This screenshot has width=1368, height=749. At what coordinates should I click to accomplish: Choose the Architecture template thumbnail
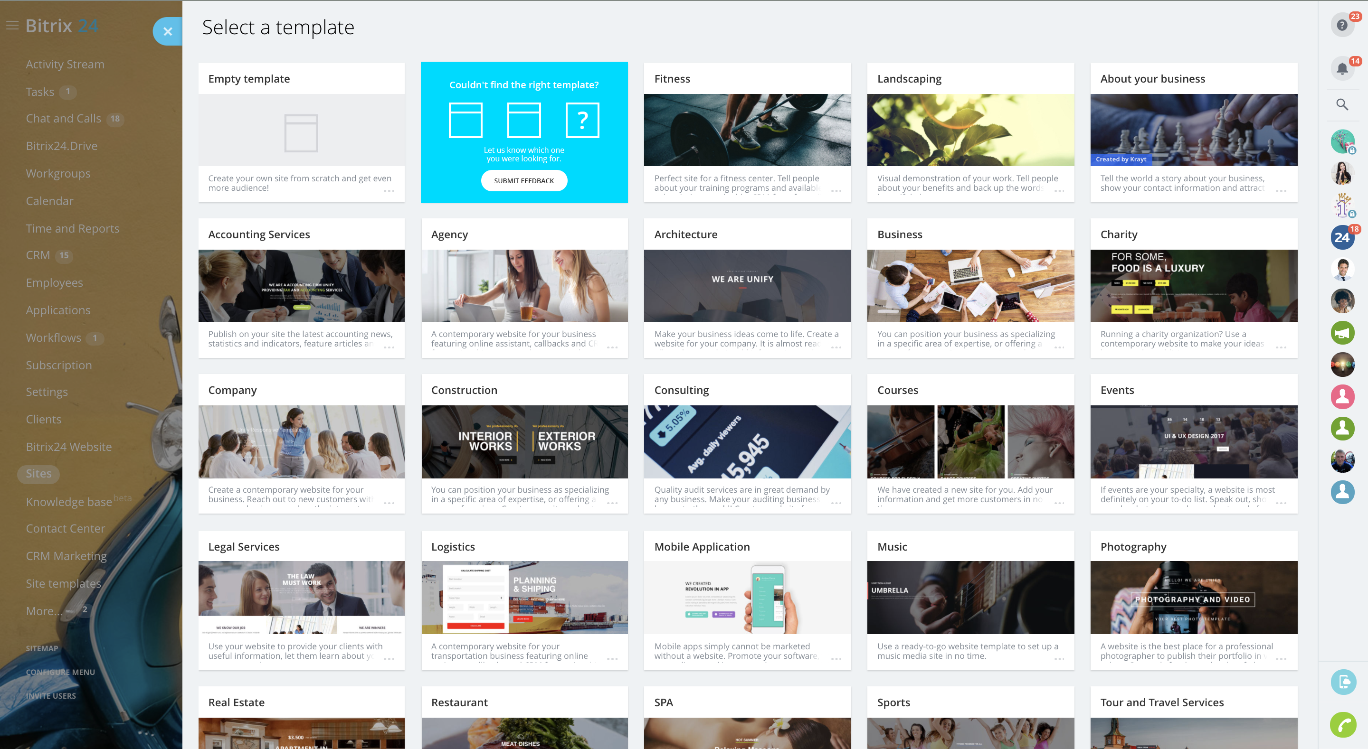[x=747, y=286]
